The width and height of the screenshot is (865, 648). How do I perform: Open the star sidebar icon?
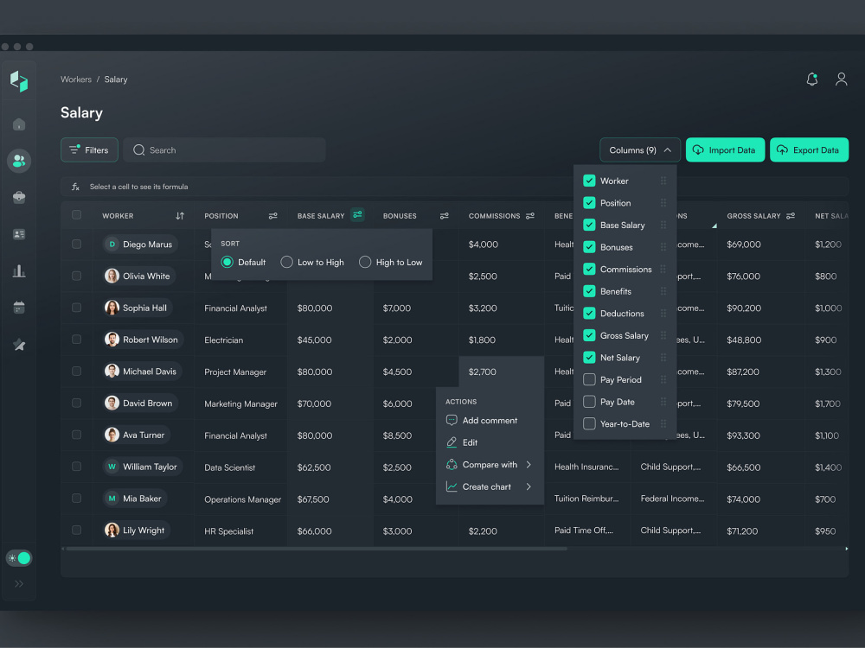pos(19,345)
